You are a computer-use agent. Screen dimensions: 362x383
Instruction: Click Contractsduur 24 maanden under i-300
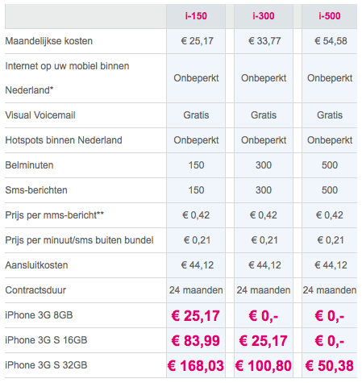(264, 290)
